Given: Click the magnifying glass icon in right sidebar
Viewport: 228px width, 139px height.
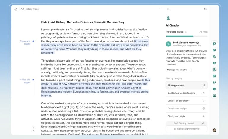Looking at the screenshot, I should (x=214, y=56).
